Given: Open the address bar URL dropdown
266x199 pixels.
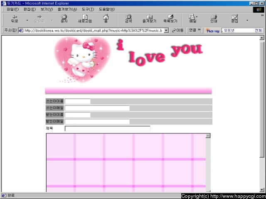Looking at the screenshot, I should [x=166, y=31].
